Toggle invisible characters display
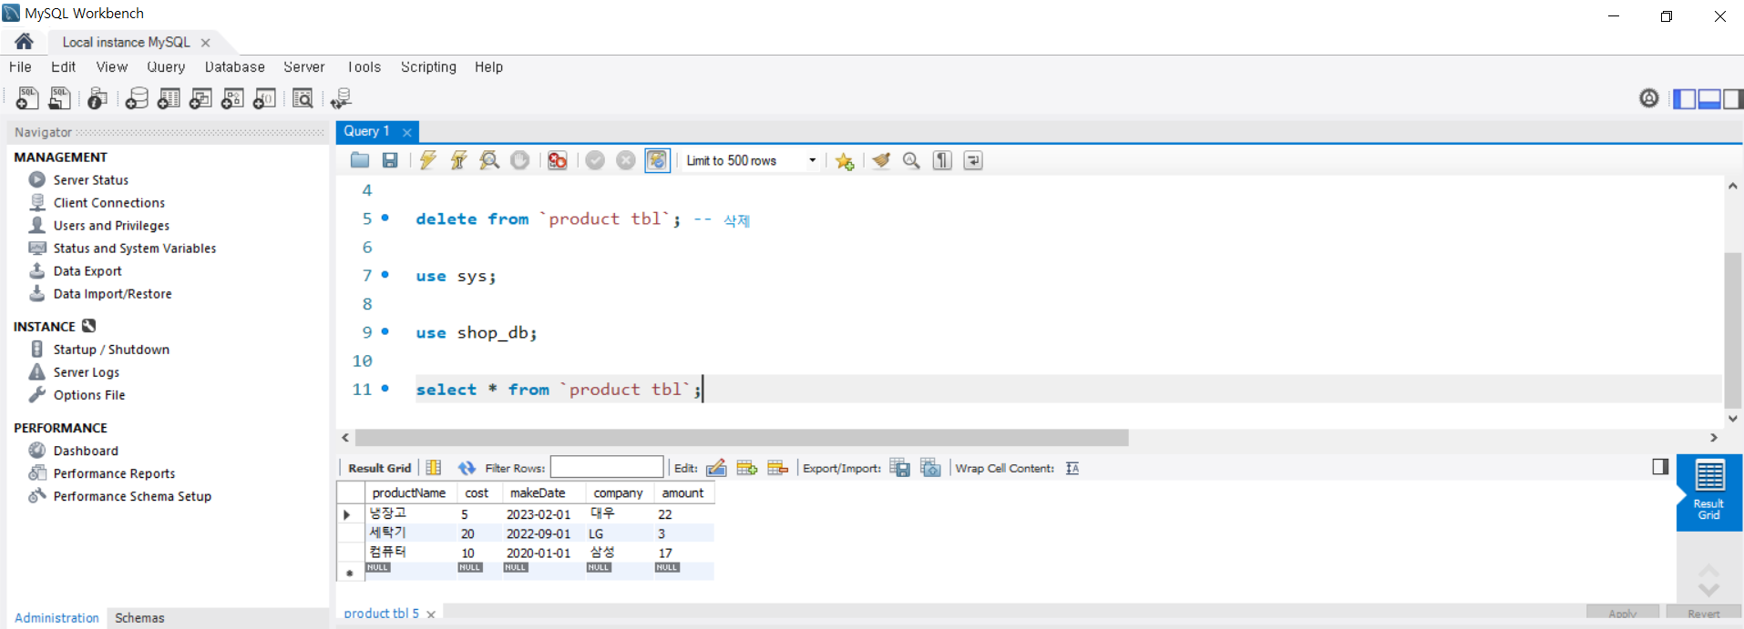Image resolution: width=1744 pixels, height=629 pixels. 942,160
